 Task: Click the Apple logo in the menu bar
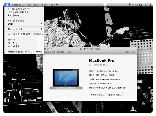click(x=7, y=5)
